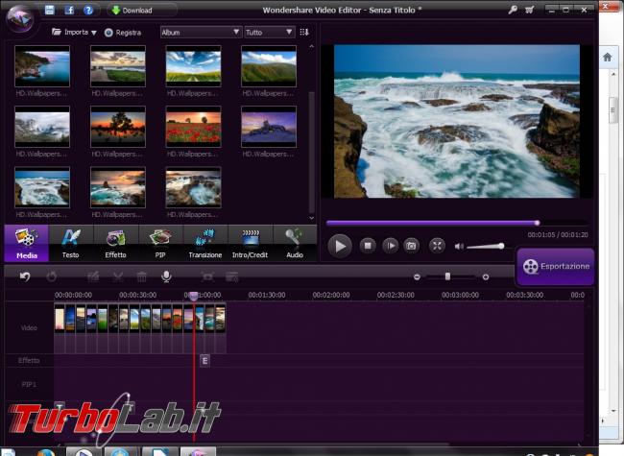Open the shopping cart icon
Viewport: 624px width, 456px height.
point(529,10)
